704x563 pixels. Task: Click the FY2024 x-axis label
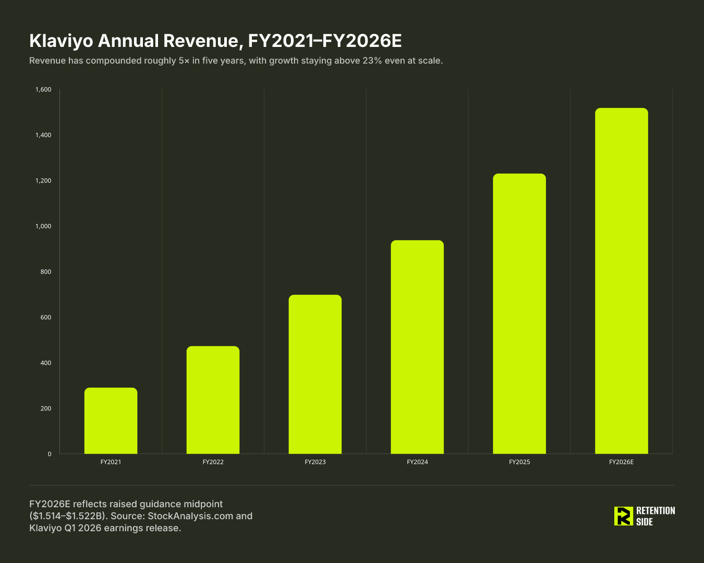pos(417,462)
